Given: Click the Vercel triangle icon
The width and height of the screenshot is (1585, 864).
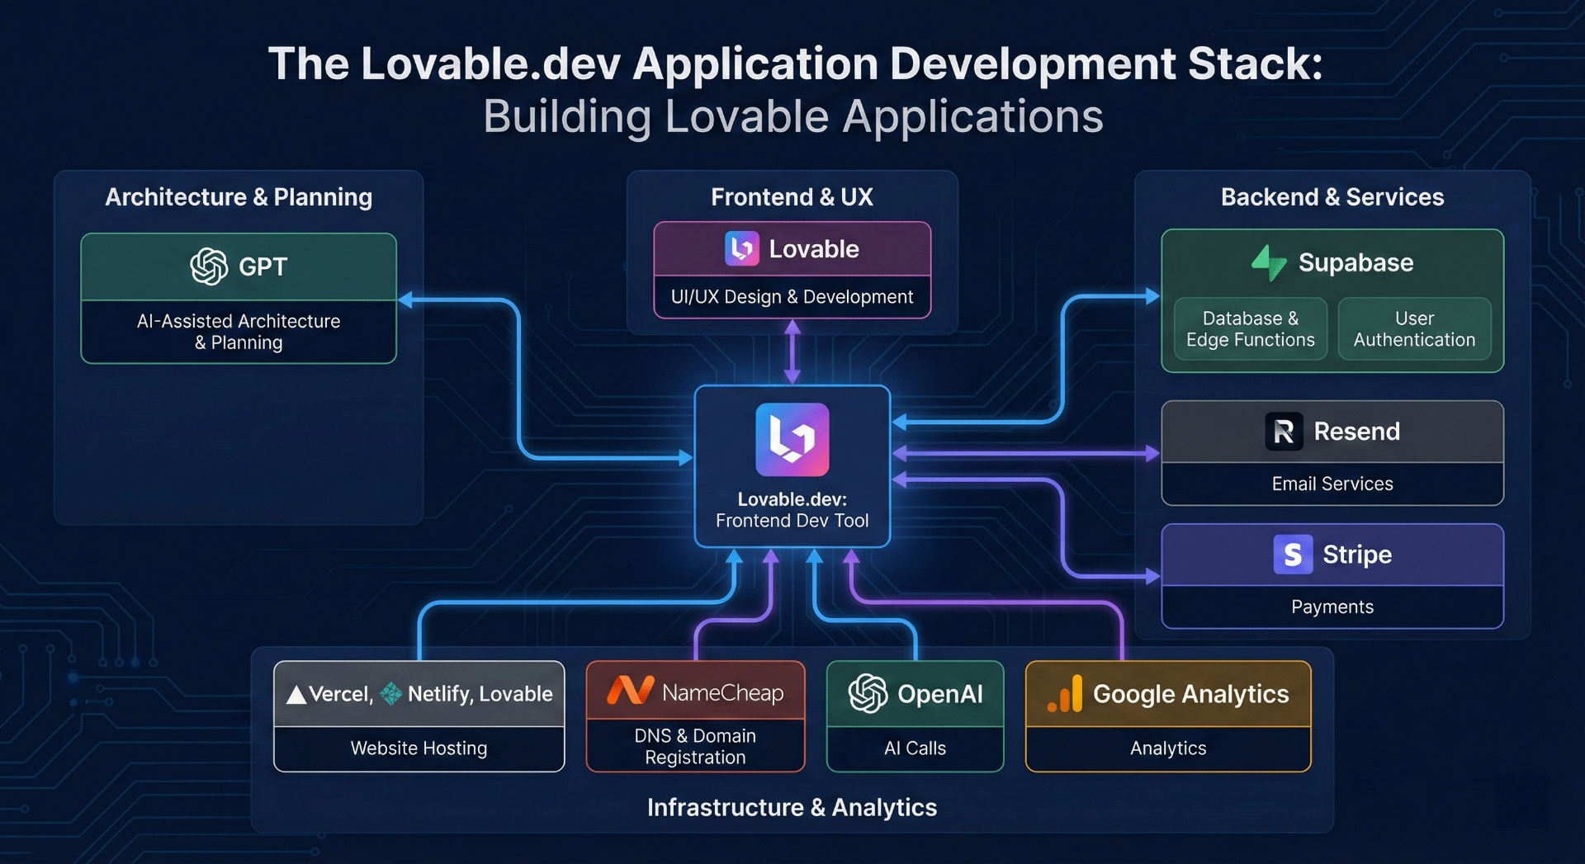Looking at the screenshot, I should [296, 695].
